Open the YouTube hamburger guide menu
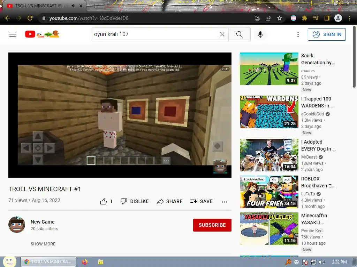Viewport: 357px width, 267px height. (x=13, y=34)
